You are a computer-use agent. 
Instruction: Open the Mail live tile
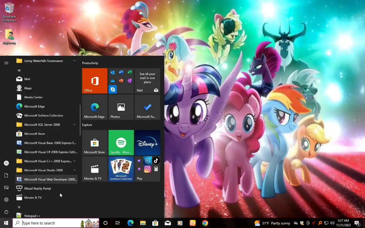tap(147, 81)
